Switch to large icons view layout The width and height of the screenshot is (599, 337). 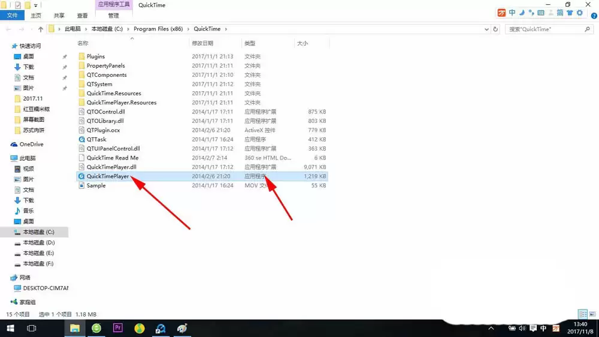[592, 314]
